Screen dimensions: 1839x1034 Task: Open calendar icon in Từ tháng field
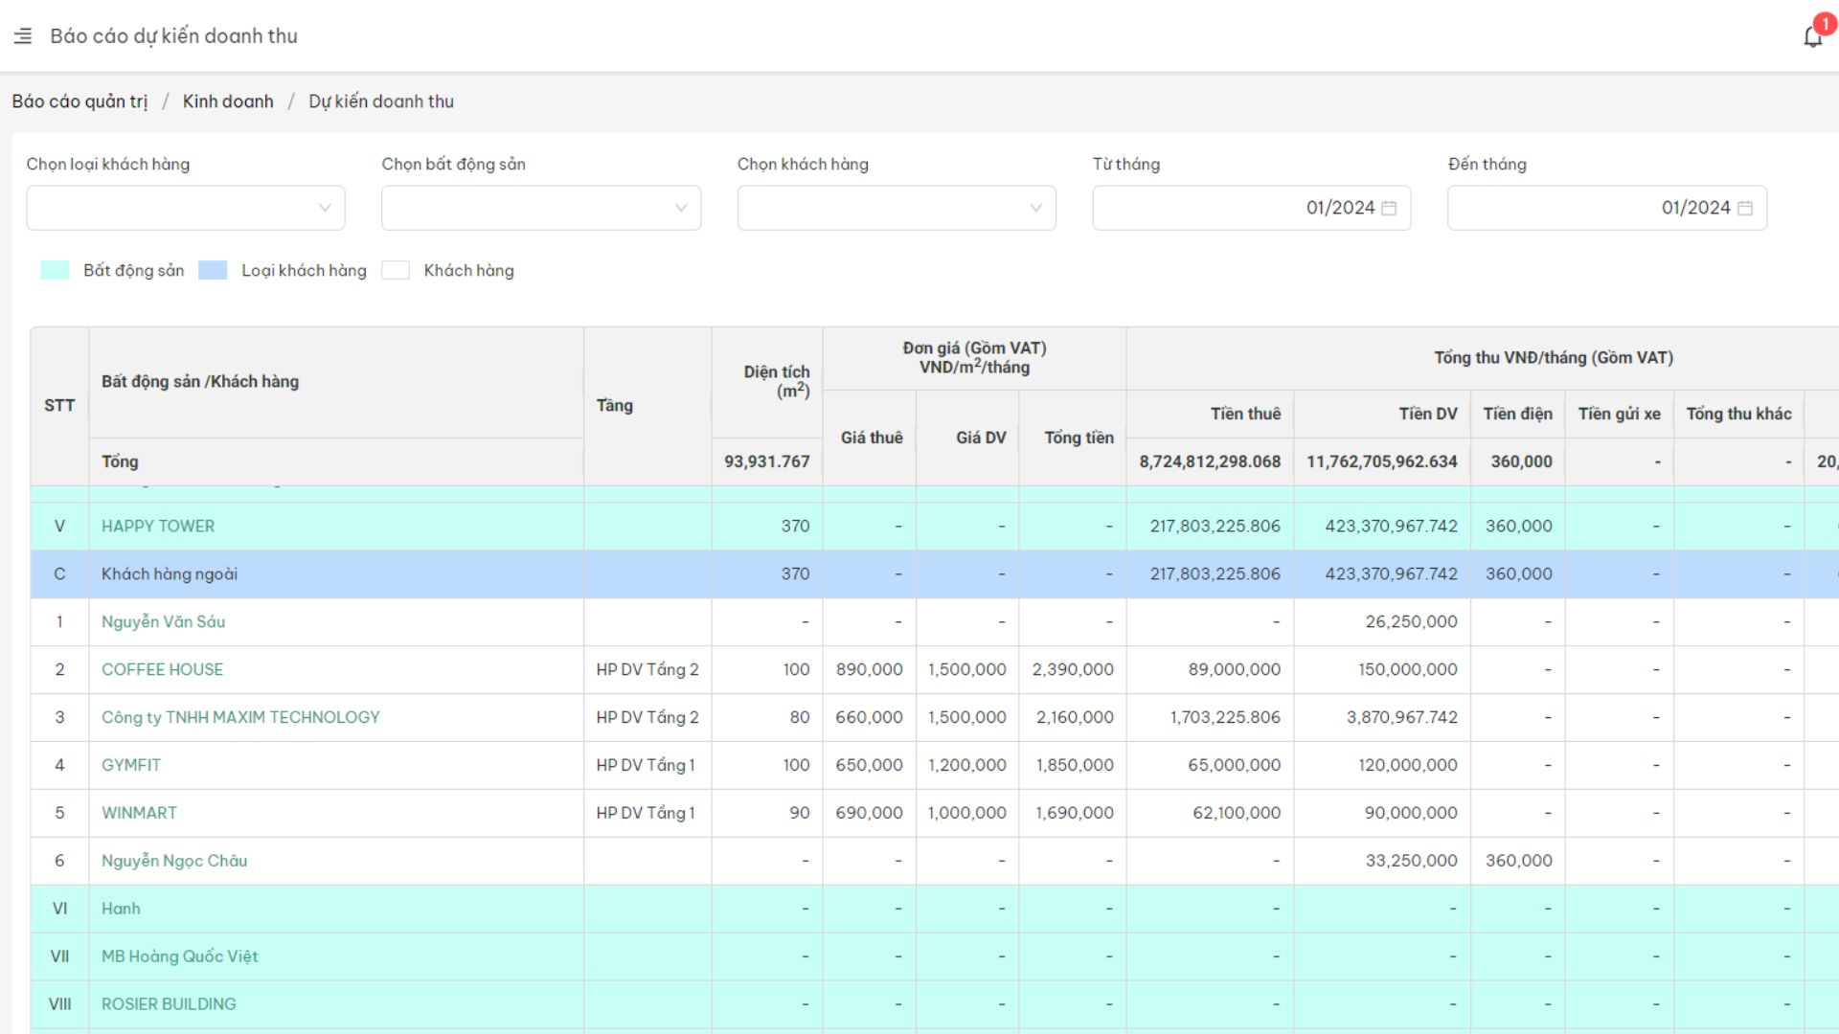1389,208
